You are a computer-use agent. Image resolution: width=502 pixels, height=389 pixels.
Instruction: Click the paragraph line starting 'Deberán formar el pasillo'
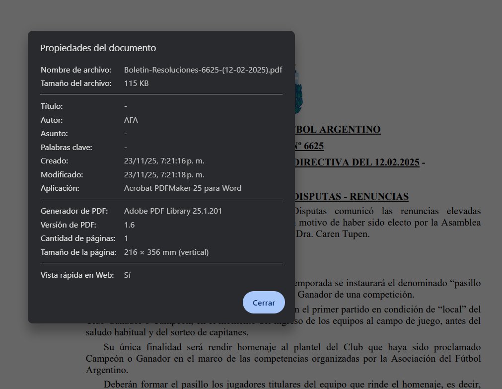coord(292,384)
